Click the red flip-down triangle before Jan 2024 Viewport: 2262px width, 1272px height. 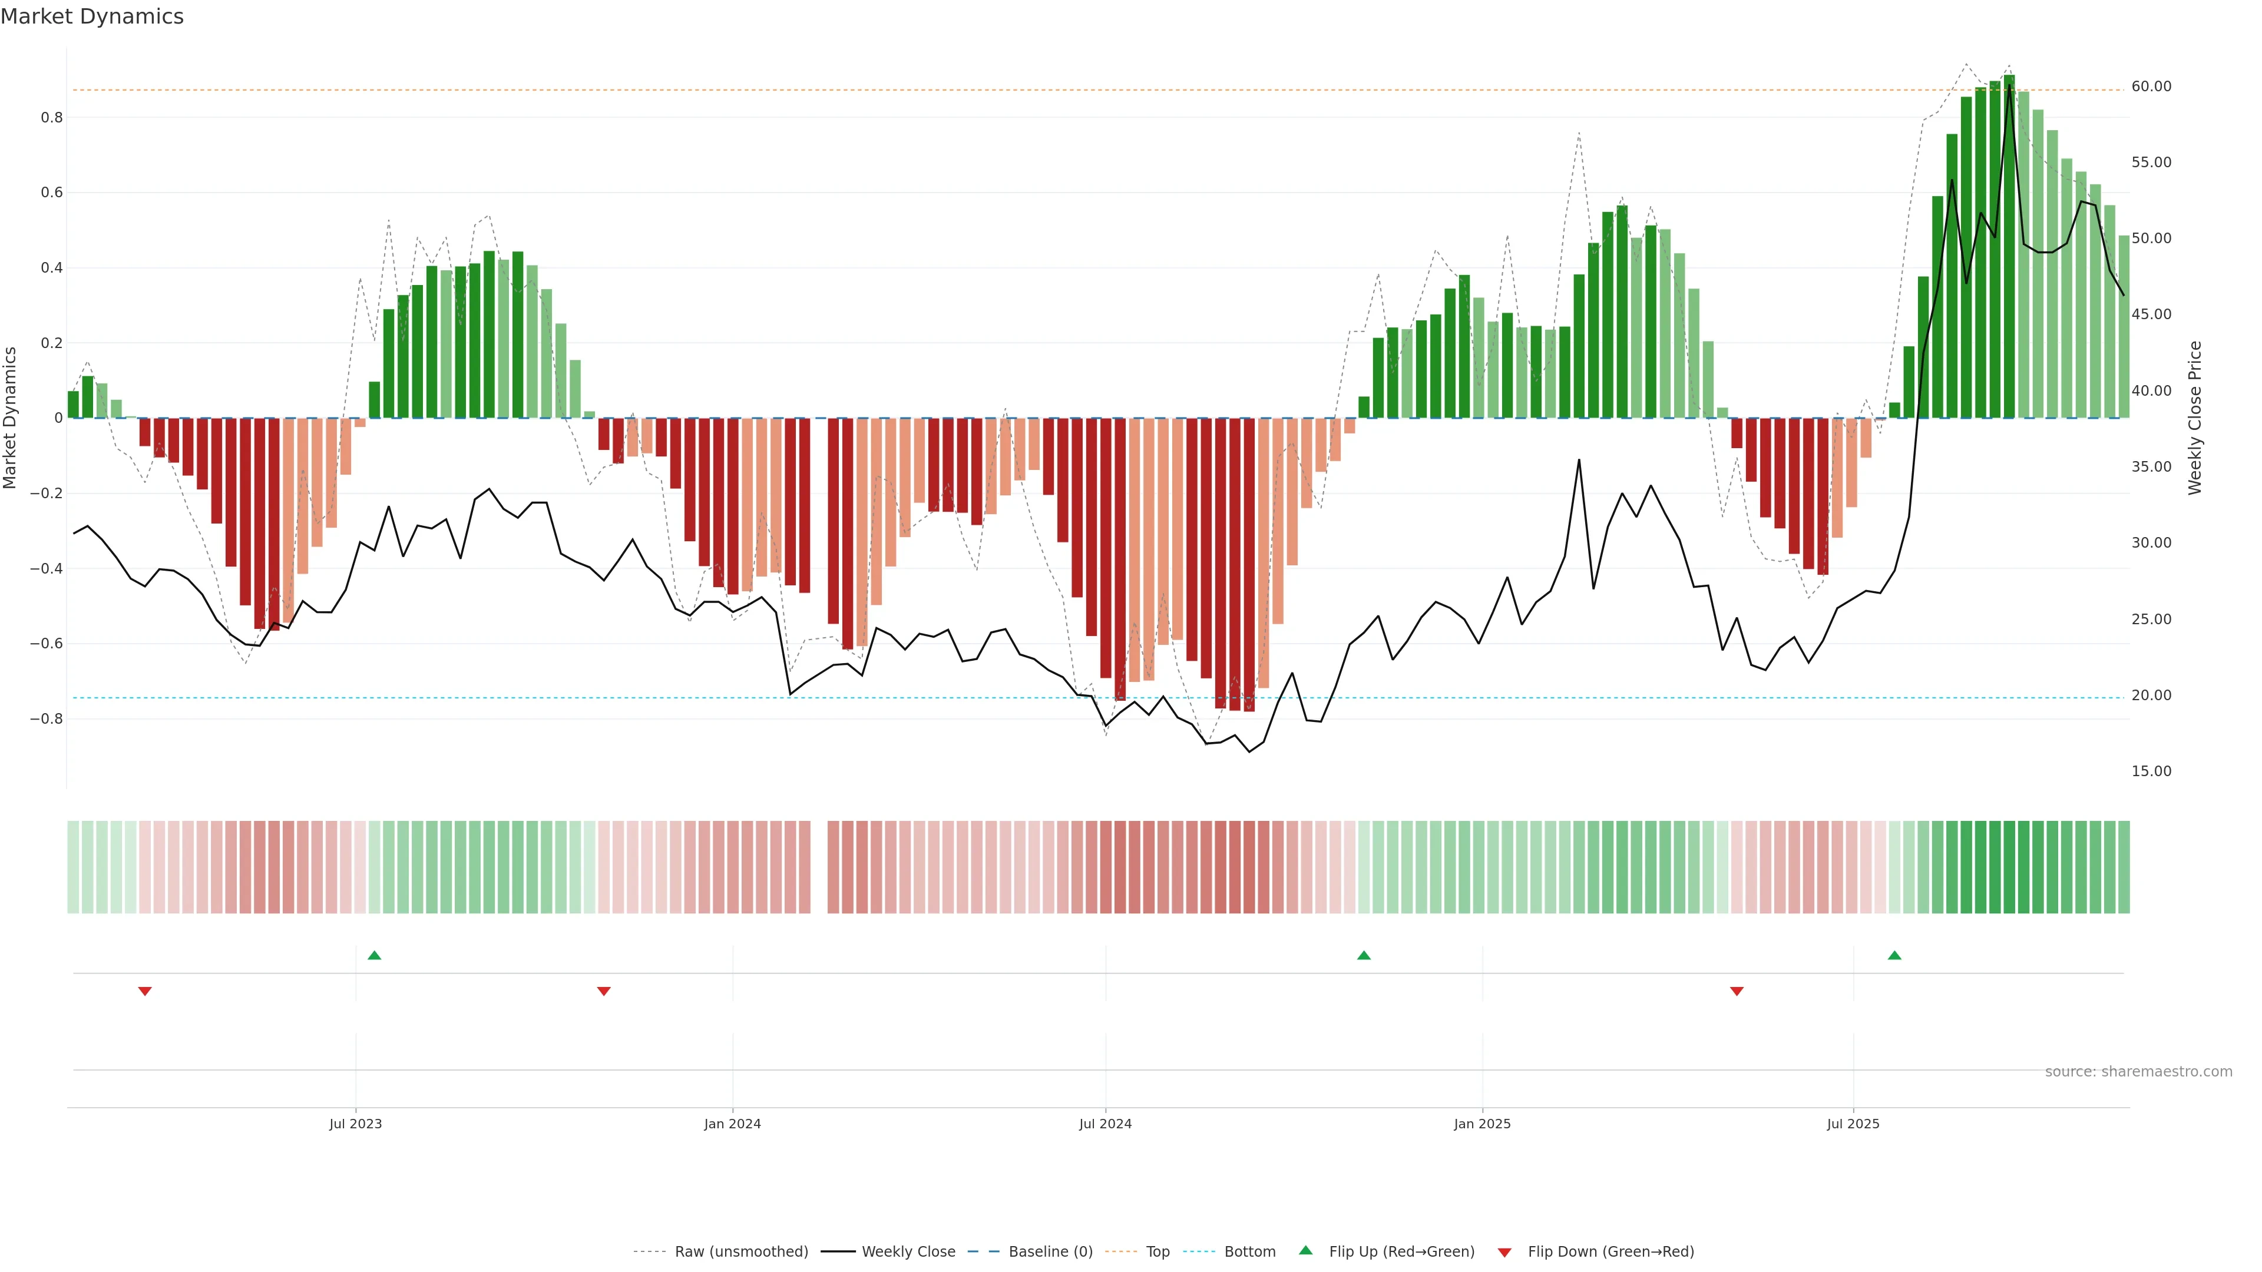(x=603, y=991)
